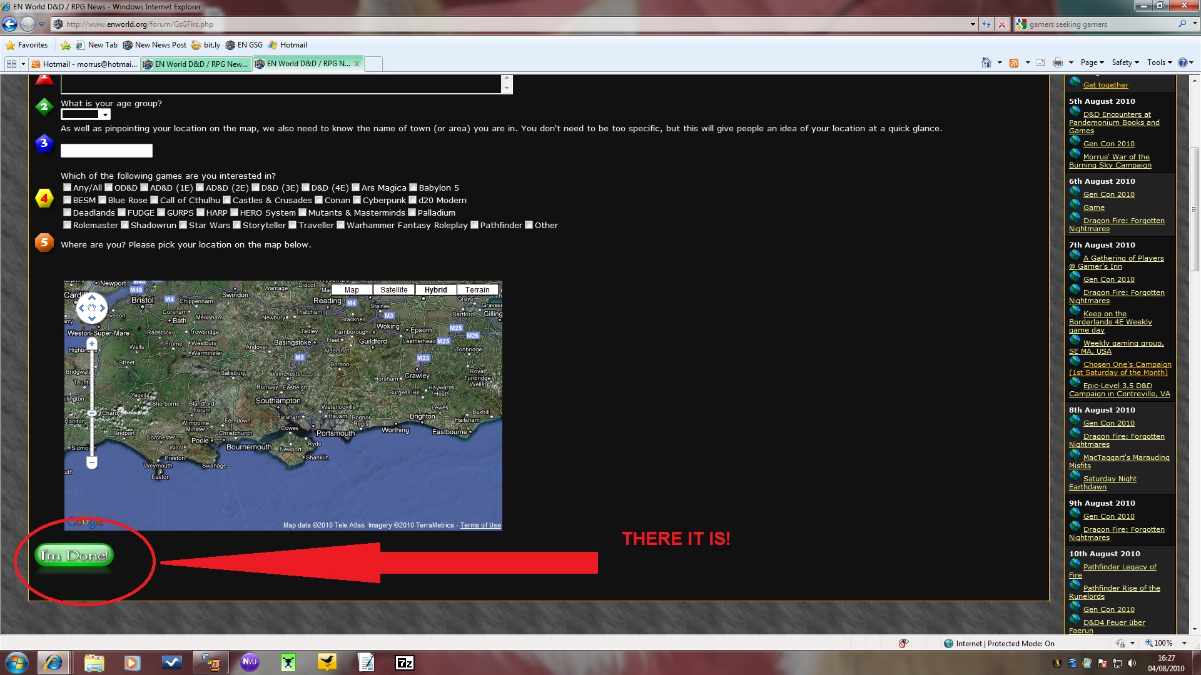Check the Any/All game checkbox
1201x675 pixels.
[67, 187]
